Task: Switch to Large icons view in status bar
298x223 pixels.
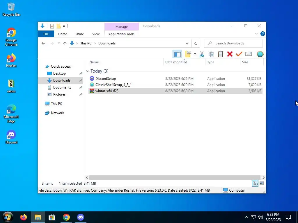Action: (262, 183)
